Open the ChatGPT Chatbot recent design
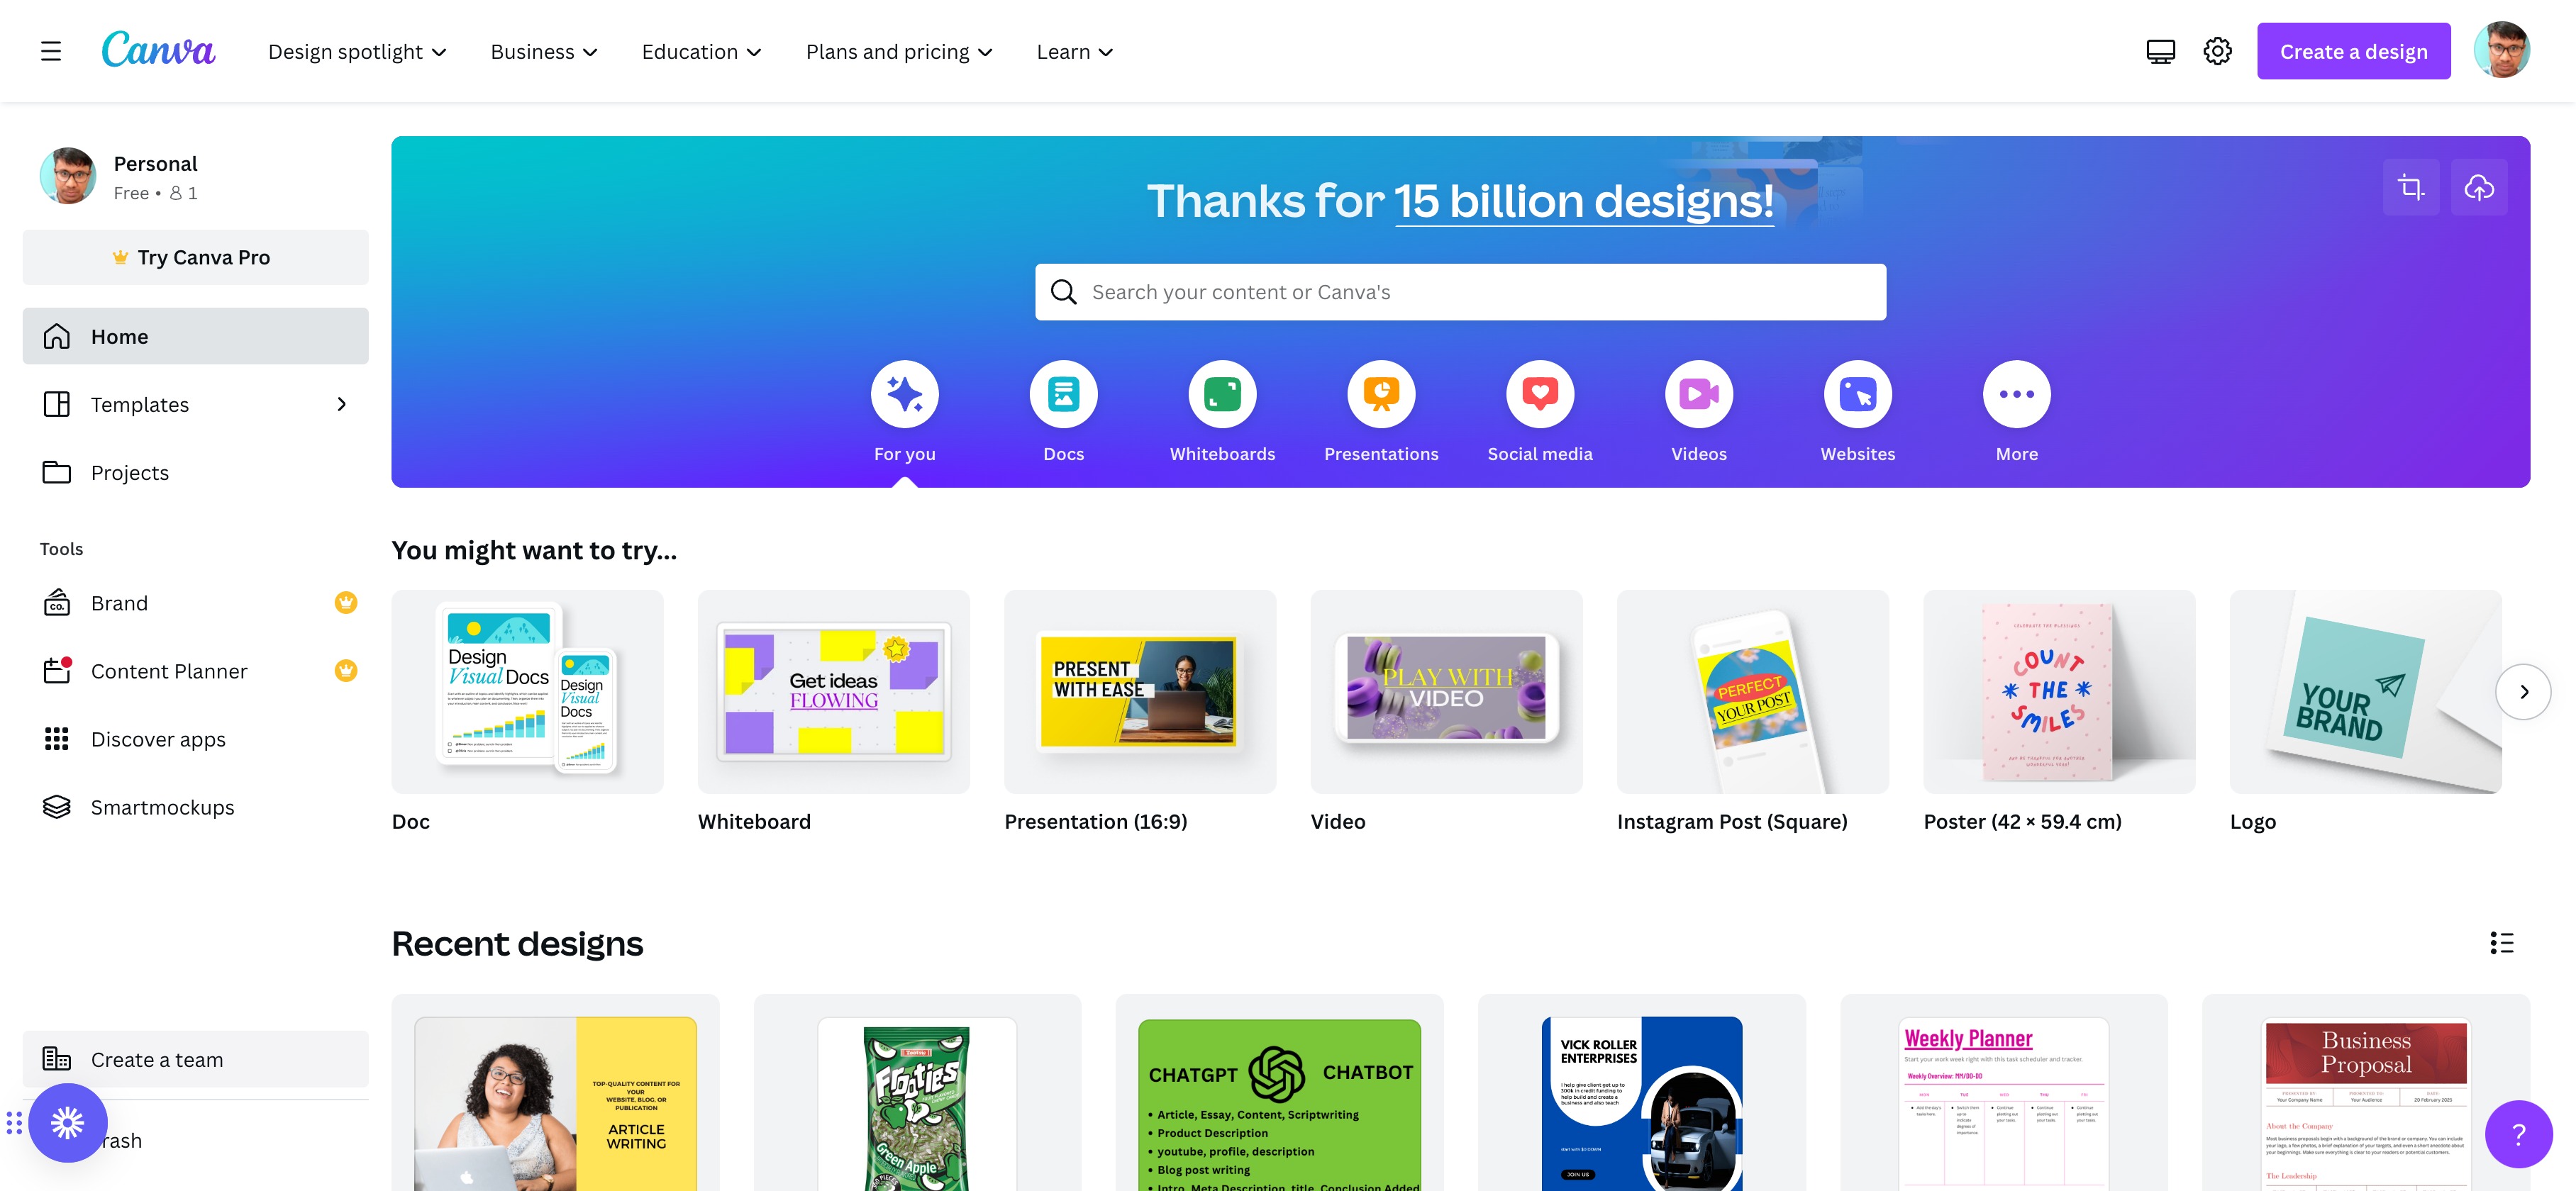This screenshot has width=2576, height=1191. [1279, 1093]
